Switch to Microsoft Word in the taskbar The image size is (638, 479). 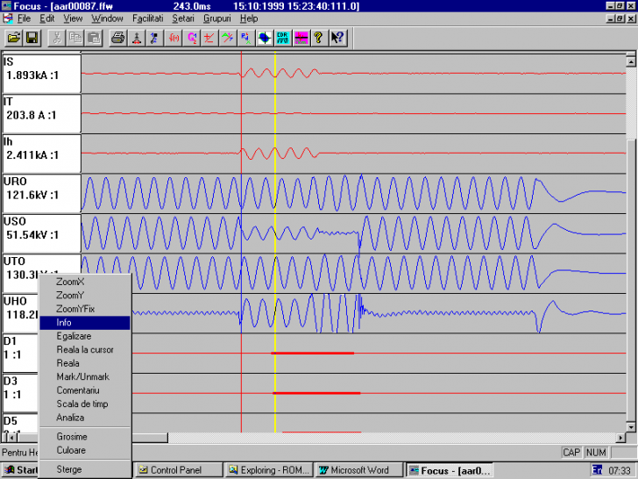[x=359, y=470]
